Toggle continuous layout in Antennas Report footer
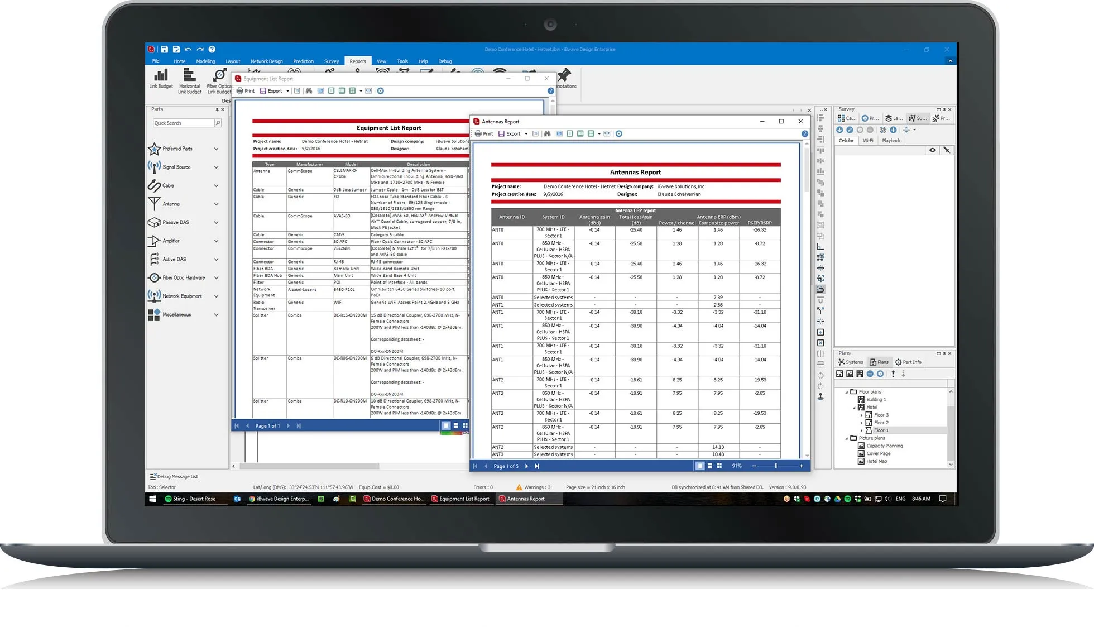1094x627 pixels. pos(710,466)
